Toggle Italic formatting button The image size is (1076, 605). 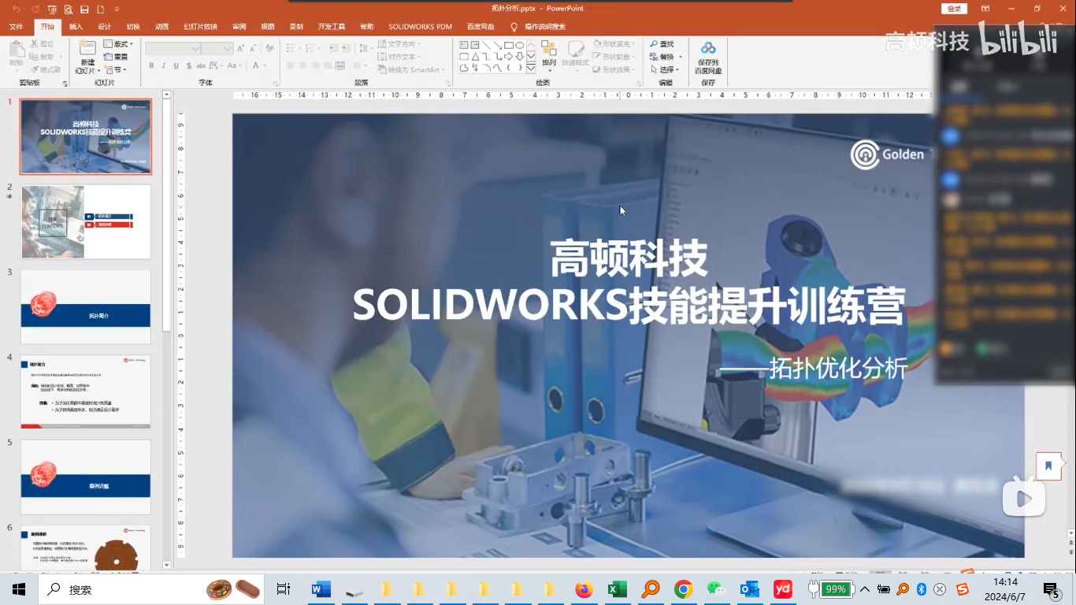point(163,66)
